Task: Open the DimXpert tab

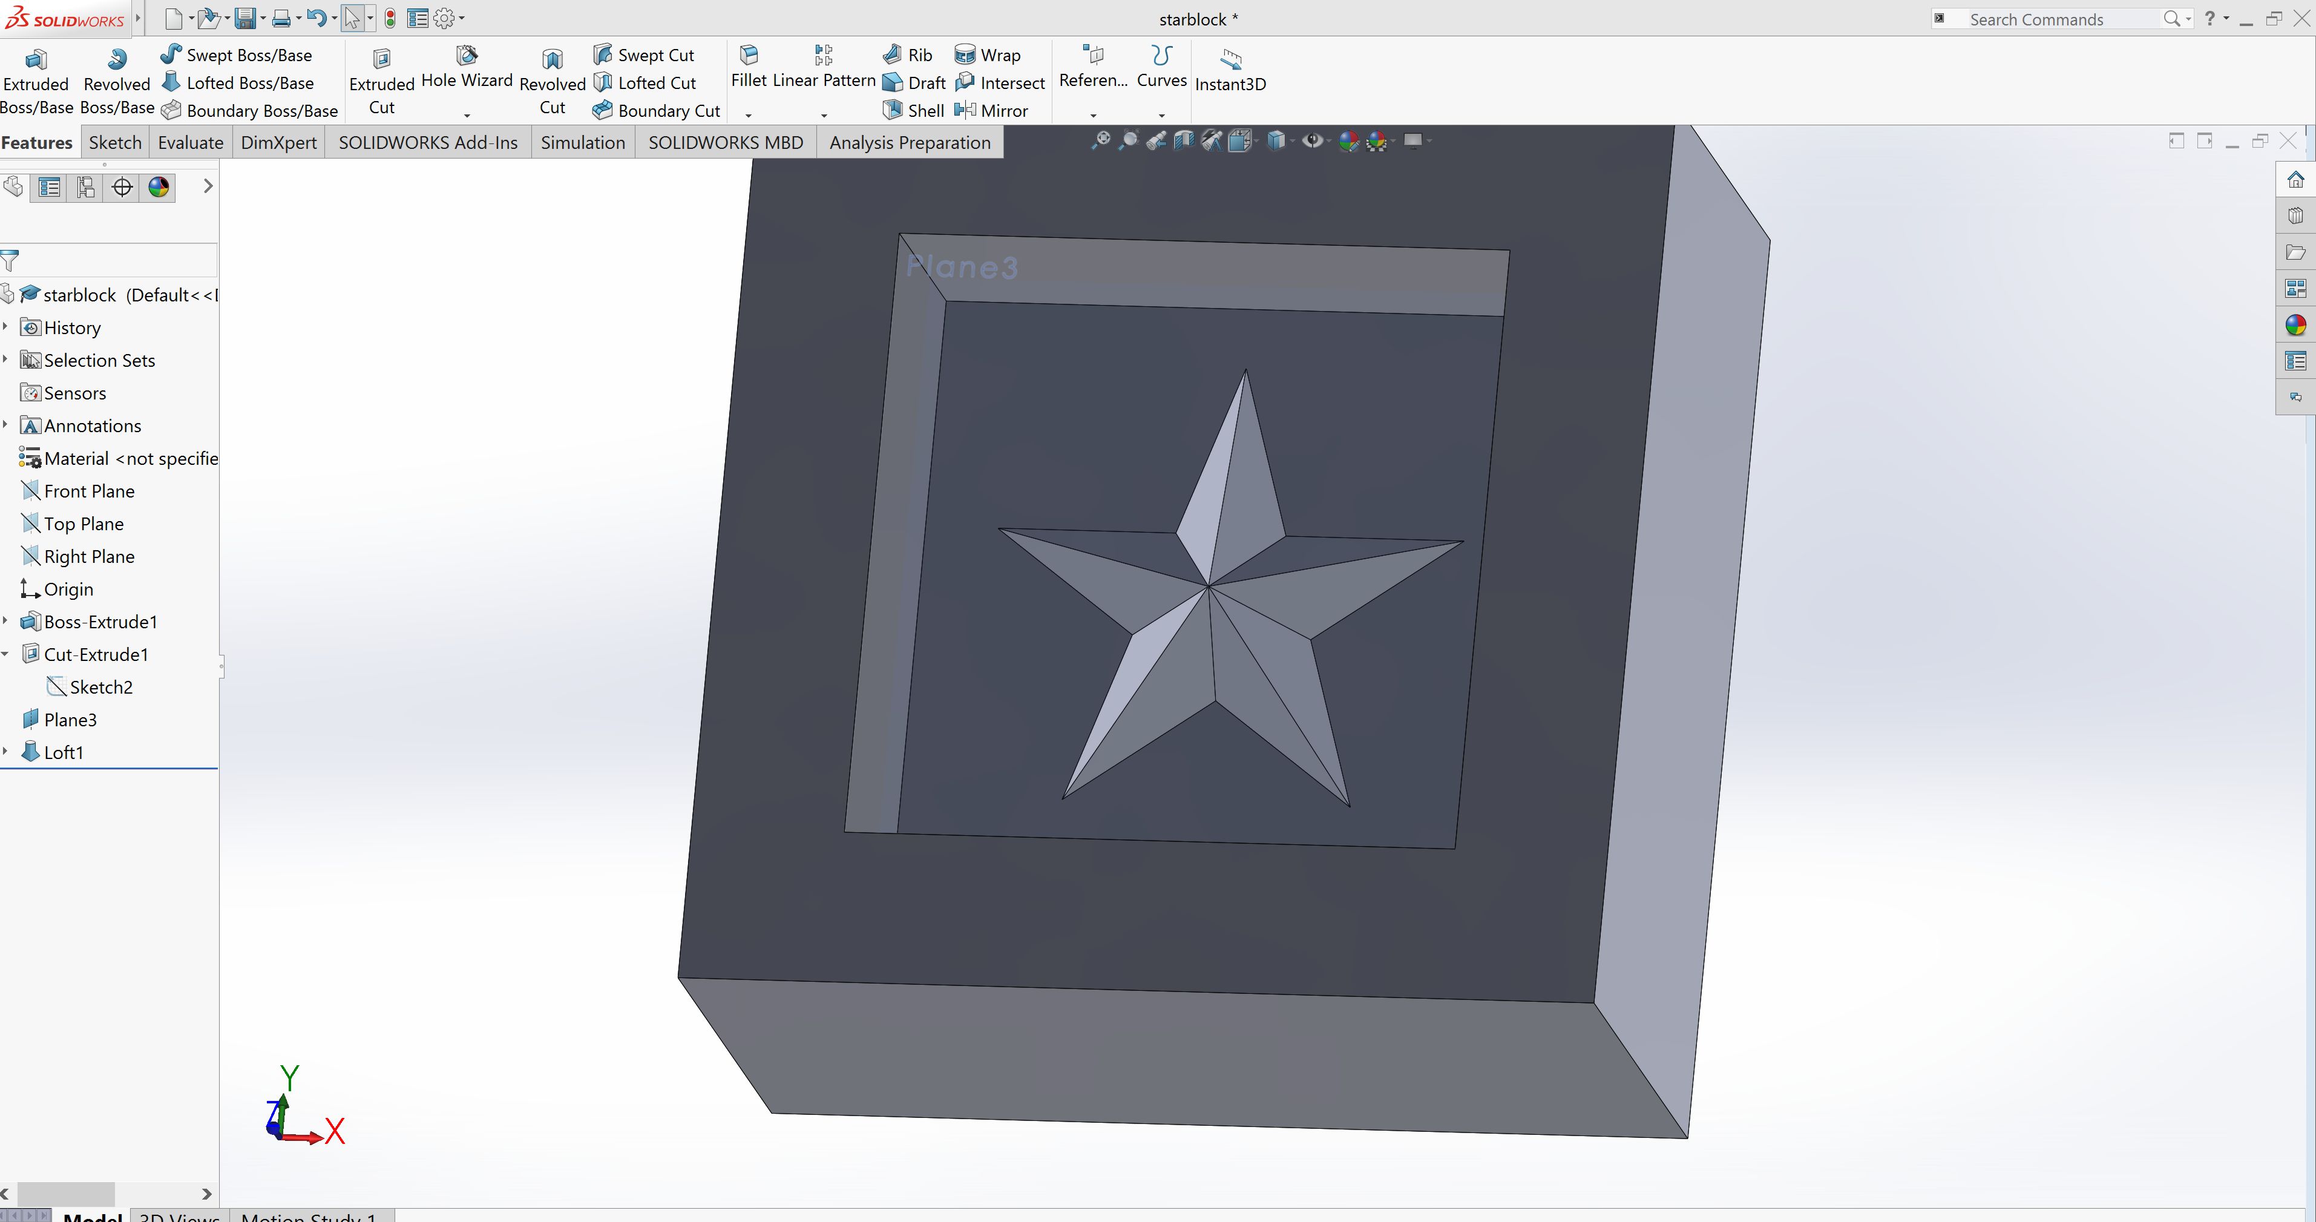Action: (x=279, y=142)
